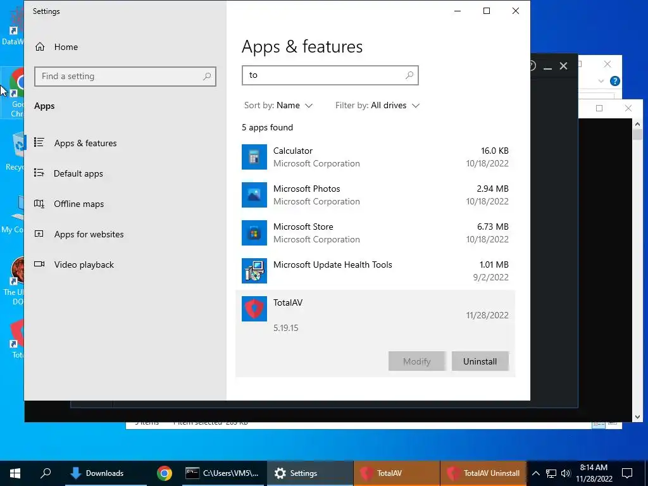
Task: Click the 5 apps found label
Action: (x=268, y=128)
